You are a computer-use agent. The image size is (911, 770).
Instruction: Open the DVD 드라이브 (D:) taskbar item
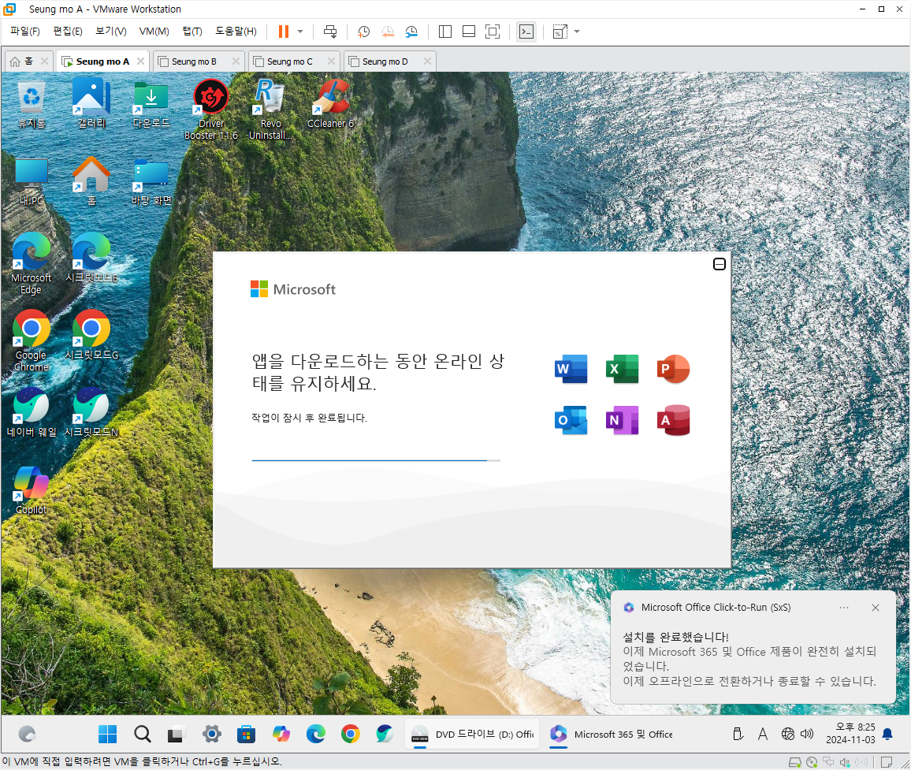click(472, 734)
